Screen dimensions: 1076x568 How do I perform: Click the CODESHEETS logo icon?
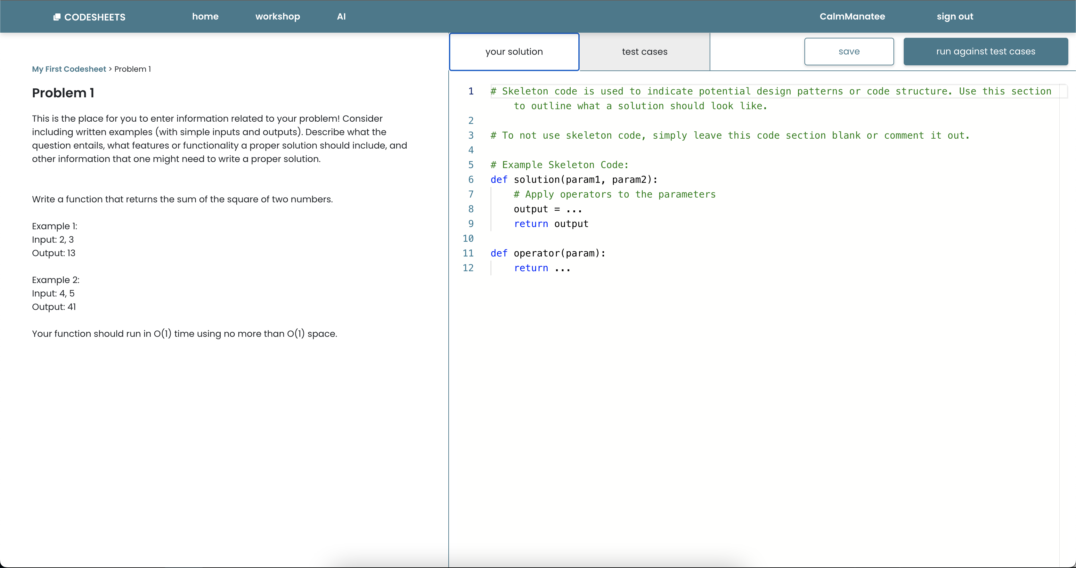tap(57, 17)
